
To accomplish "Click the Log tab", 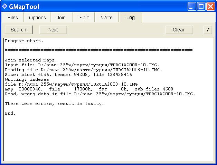I will (131, 17).
